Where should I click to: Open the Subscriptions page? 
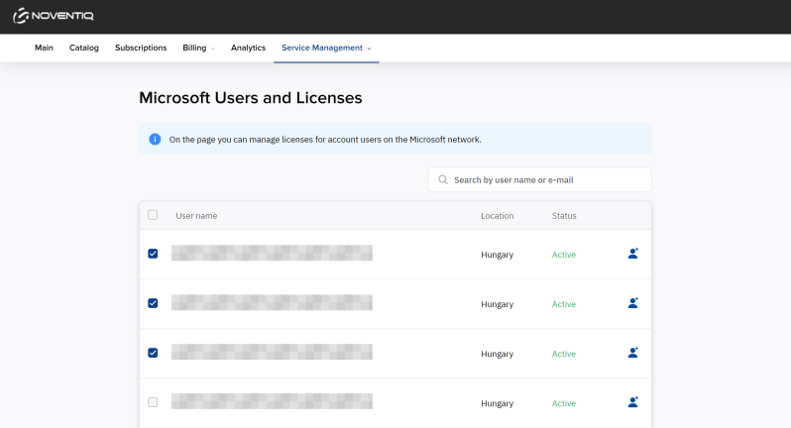pyautogui.click(x=141, y=48)
